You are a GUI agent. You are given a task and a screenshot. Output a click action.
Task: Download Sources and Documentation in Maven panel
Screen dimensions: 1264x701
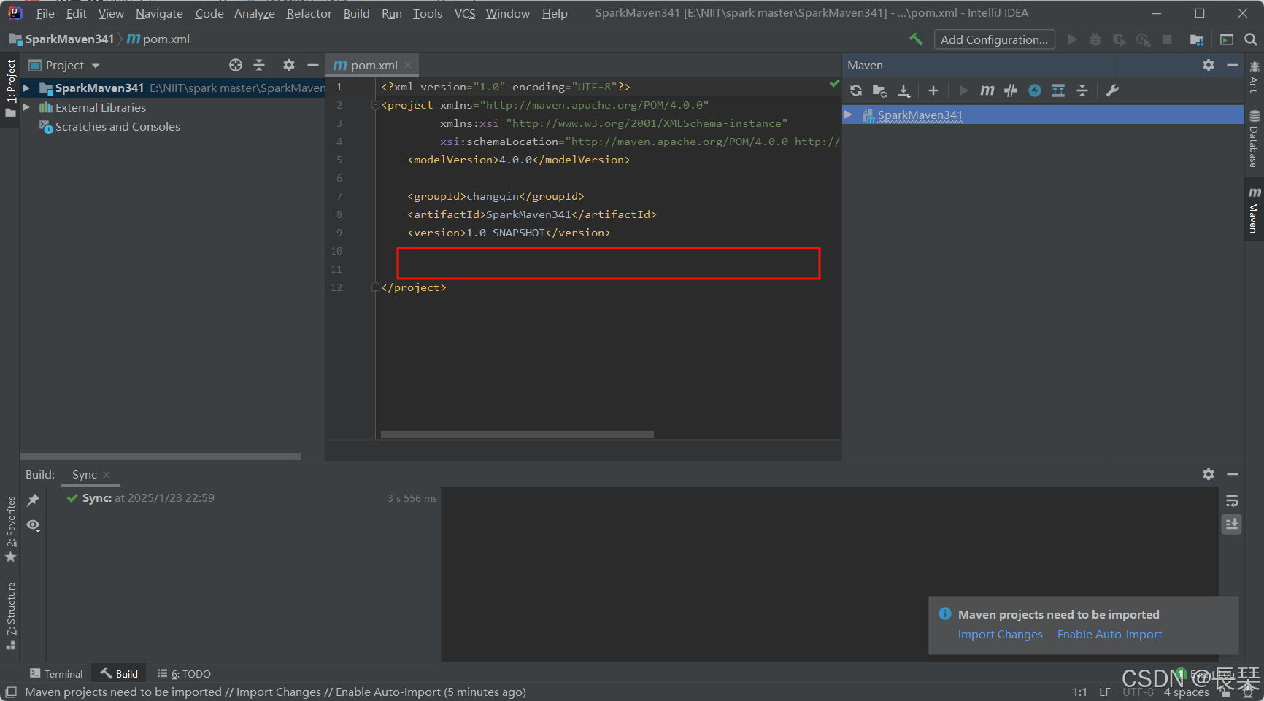click(x=904, y=90)
